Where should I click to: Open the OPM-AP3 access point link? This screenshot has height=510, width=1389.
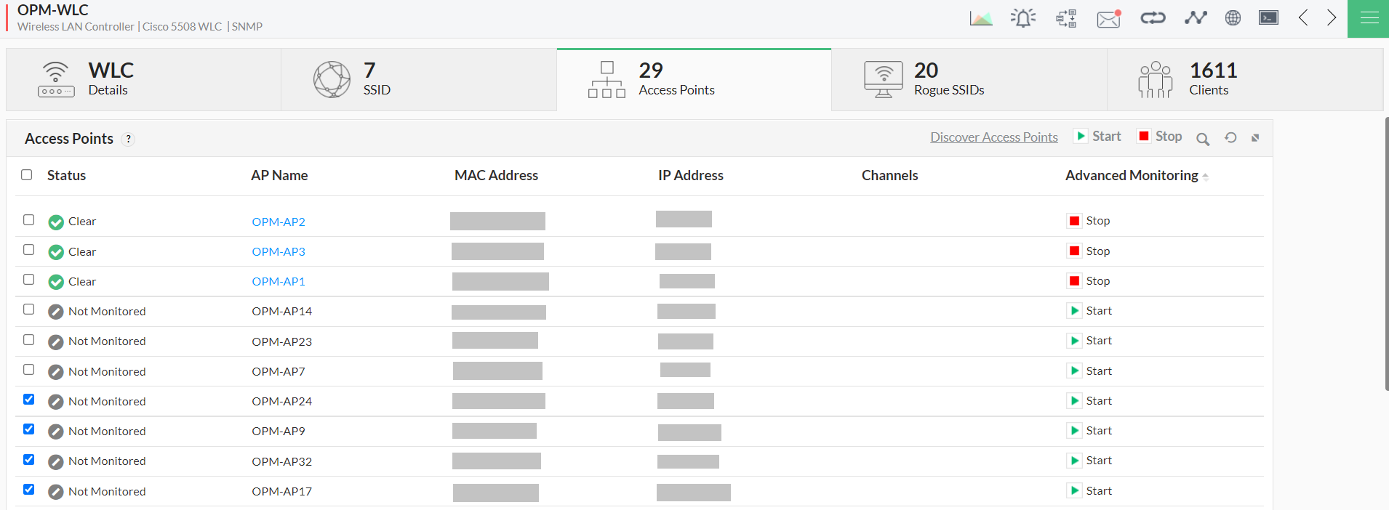click(x=279, y=251)
